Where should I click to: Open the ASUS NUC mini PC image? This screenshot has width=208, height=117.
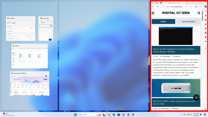[176, 88]
